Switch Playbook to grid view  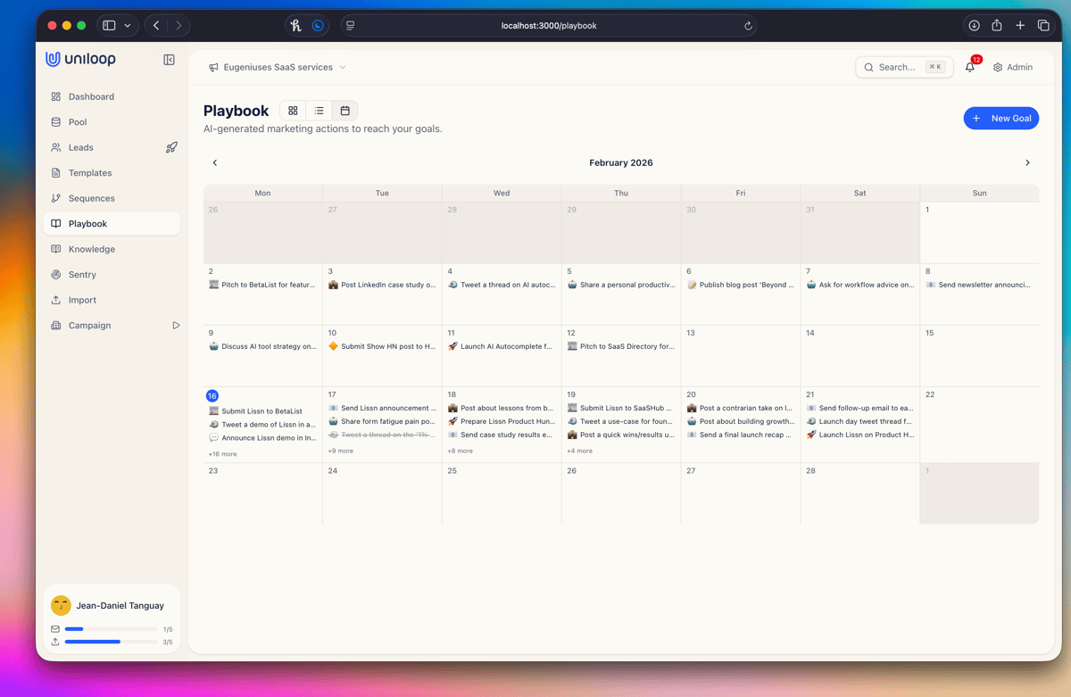click(x=293, y=111)
